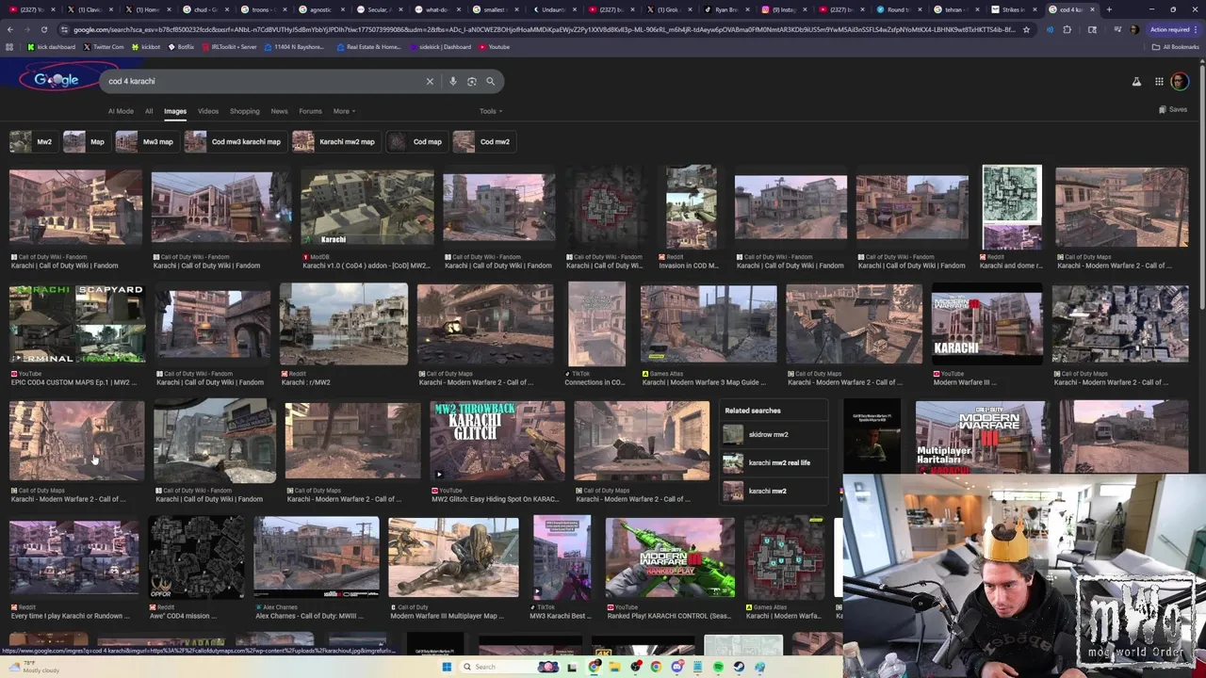
Task: Select the Images tab
Action: [175, 111]
